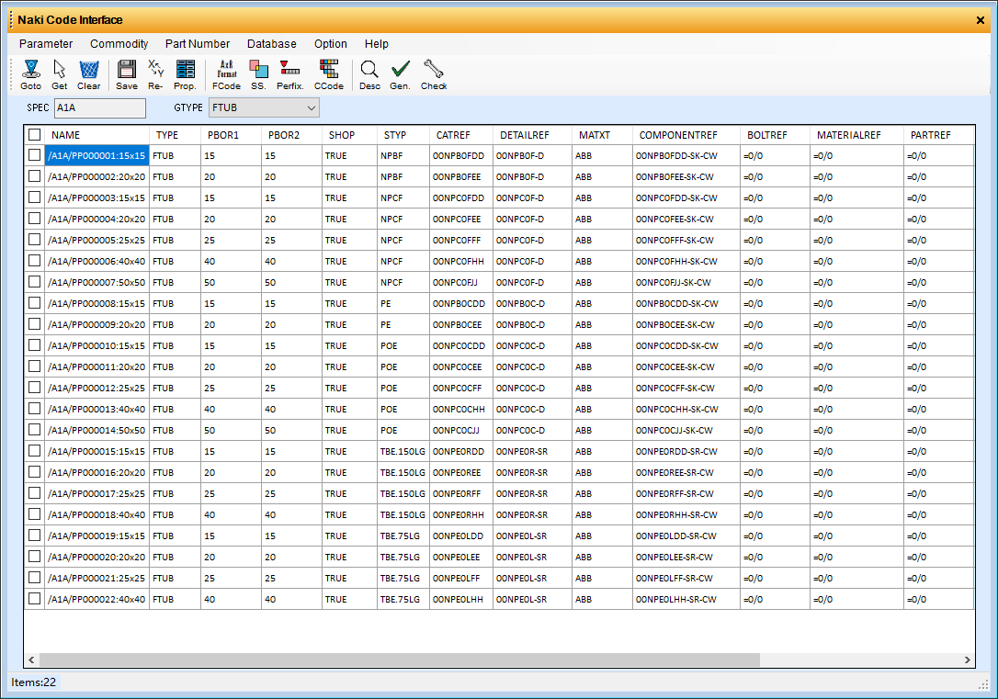Enable the checkbox for /A1A/PP000022:40x40
Image resolution: width=998 pixels, height=699 pixels.
point(34,599)
